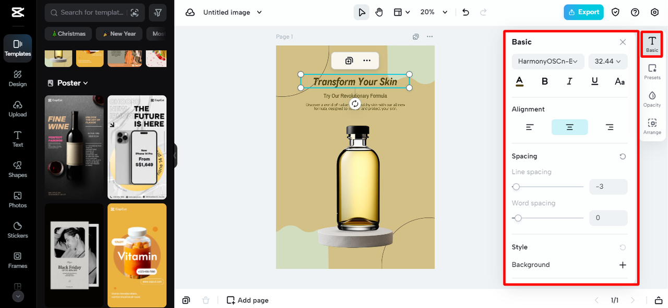The height and width of the screenshot is (308, 668).
Task: Click the Word spacing slider
Action: point(548,218)
